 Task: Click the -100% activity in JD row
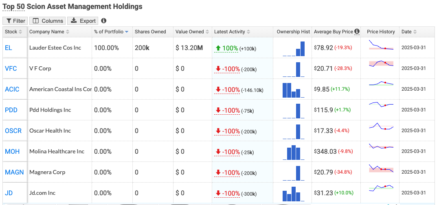[x=227, y=193]
